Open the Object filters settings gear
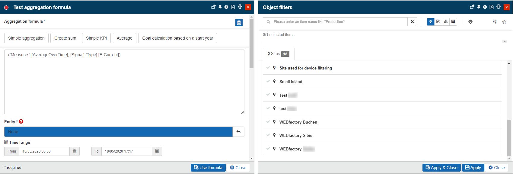 (470, 22)
